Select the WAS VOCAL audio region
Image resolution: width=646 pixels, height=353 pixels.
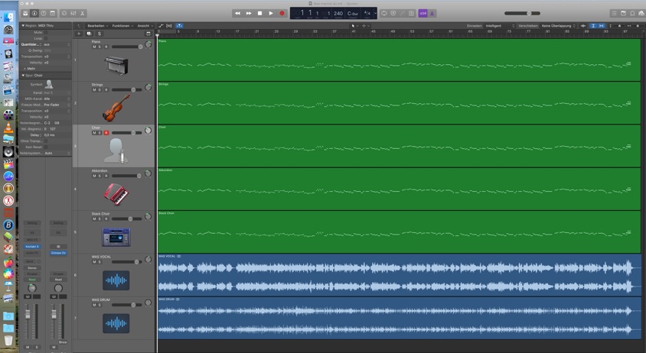click(x=400, y=275)
